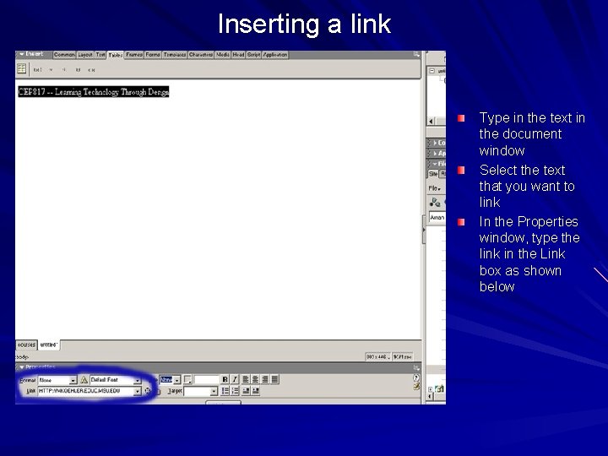
Task: Open the Properties panel options menu icon
Action: tap(416, 367)
